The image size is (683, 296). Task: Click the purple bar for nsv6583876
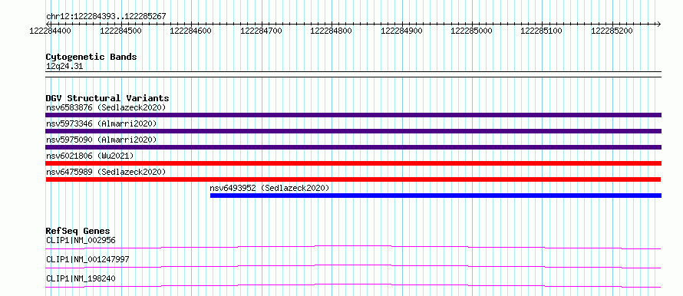click(353, 115)
